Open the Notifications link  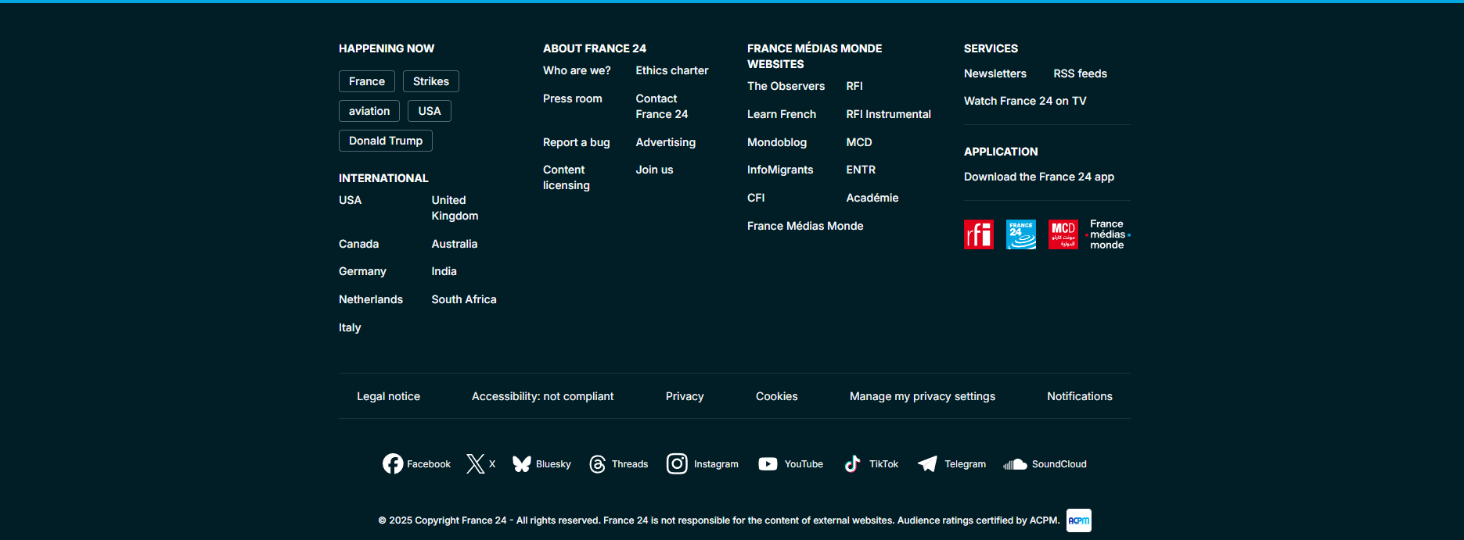point(1080,396)
